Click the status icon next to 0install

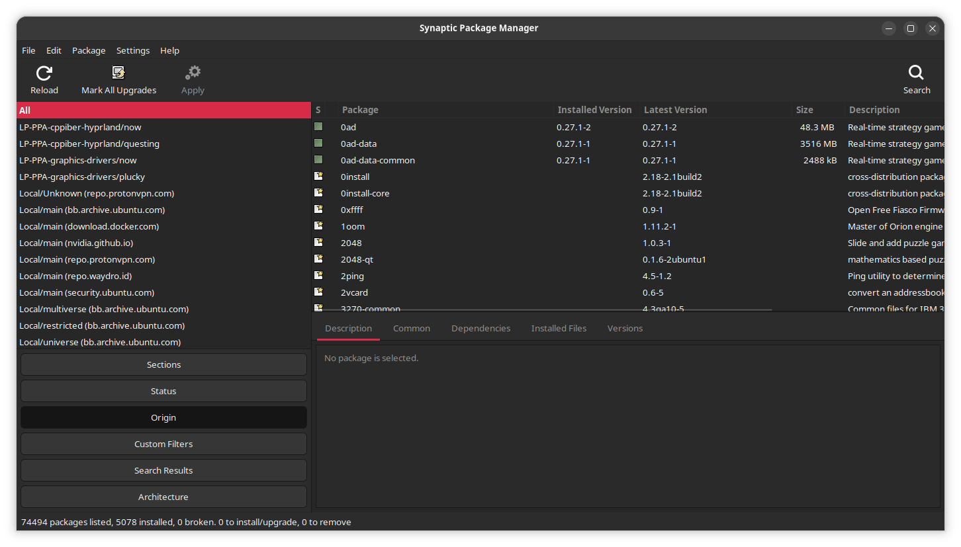(318, 177)
